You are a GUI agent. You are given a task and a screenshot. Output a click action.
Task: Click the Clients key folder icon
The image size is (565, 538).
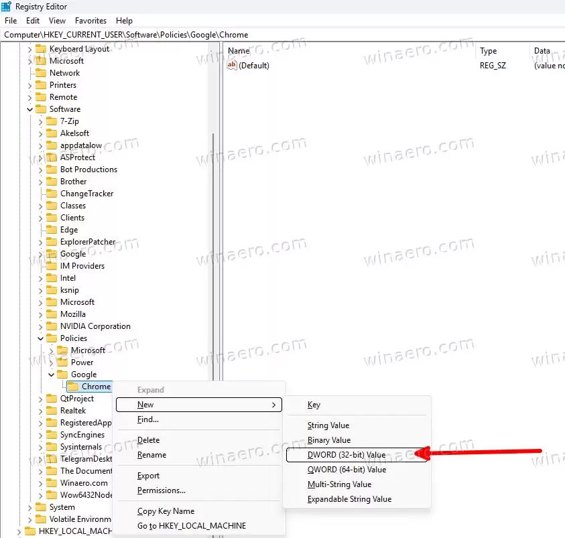click(x=52, y=218)
